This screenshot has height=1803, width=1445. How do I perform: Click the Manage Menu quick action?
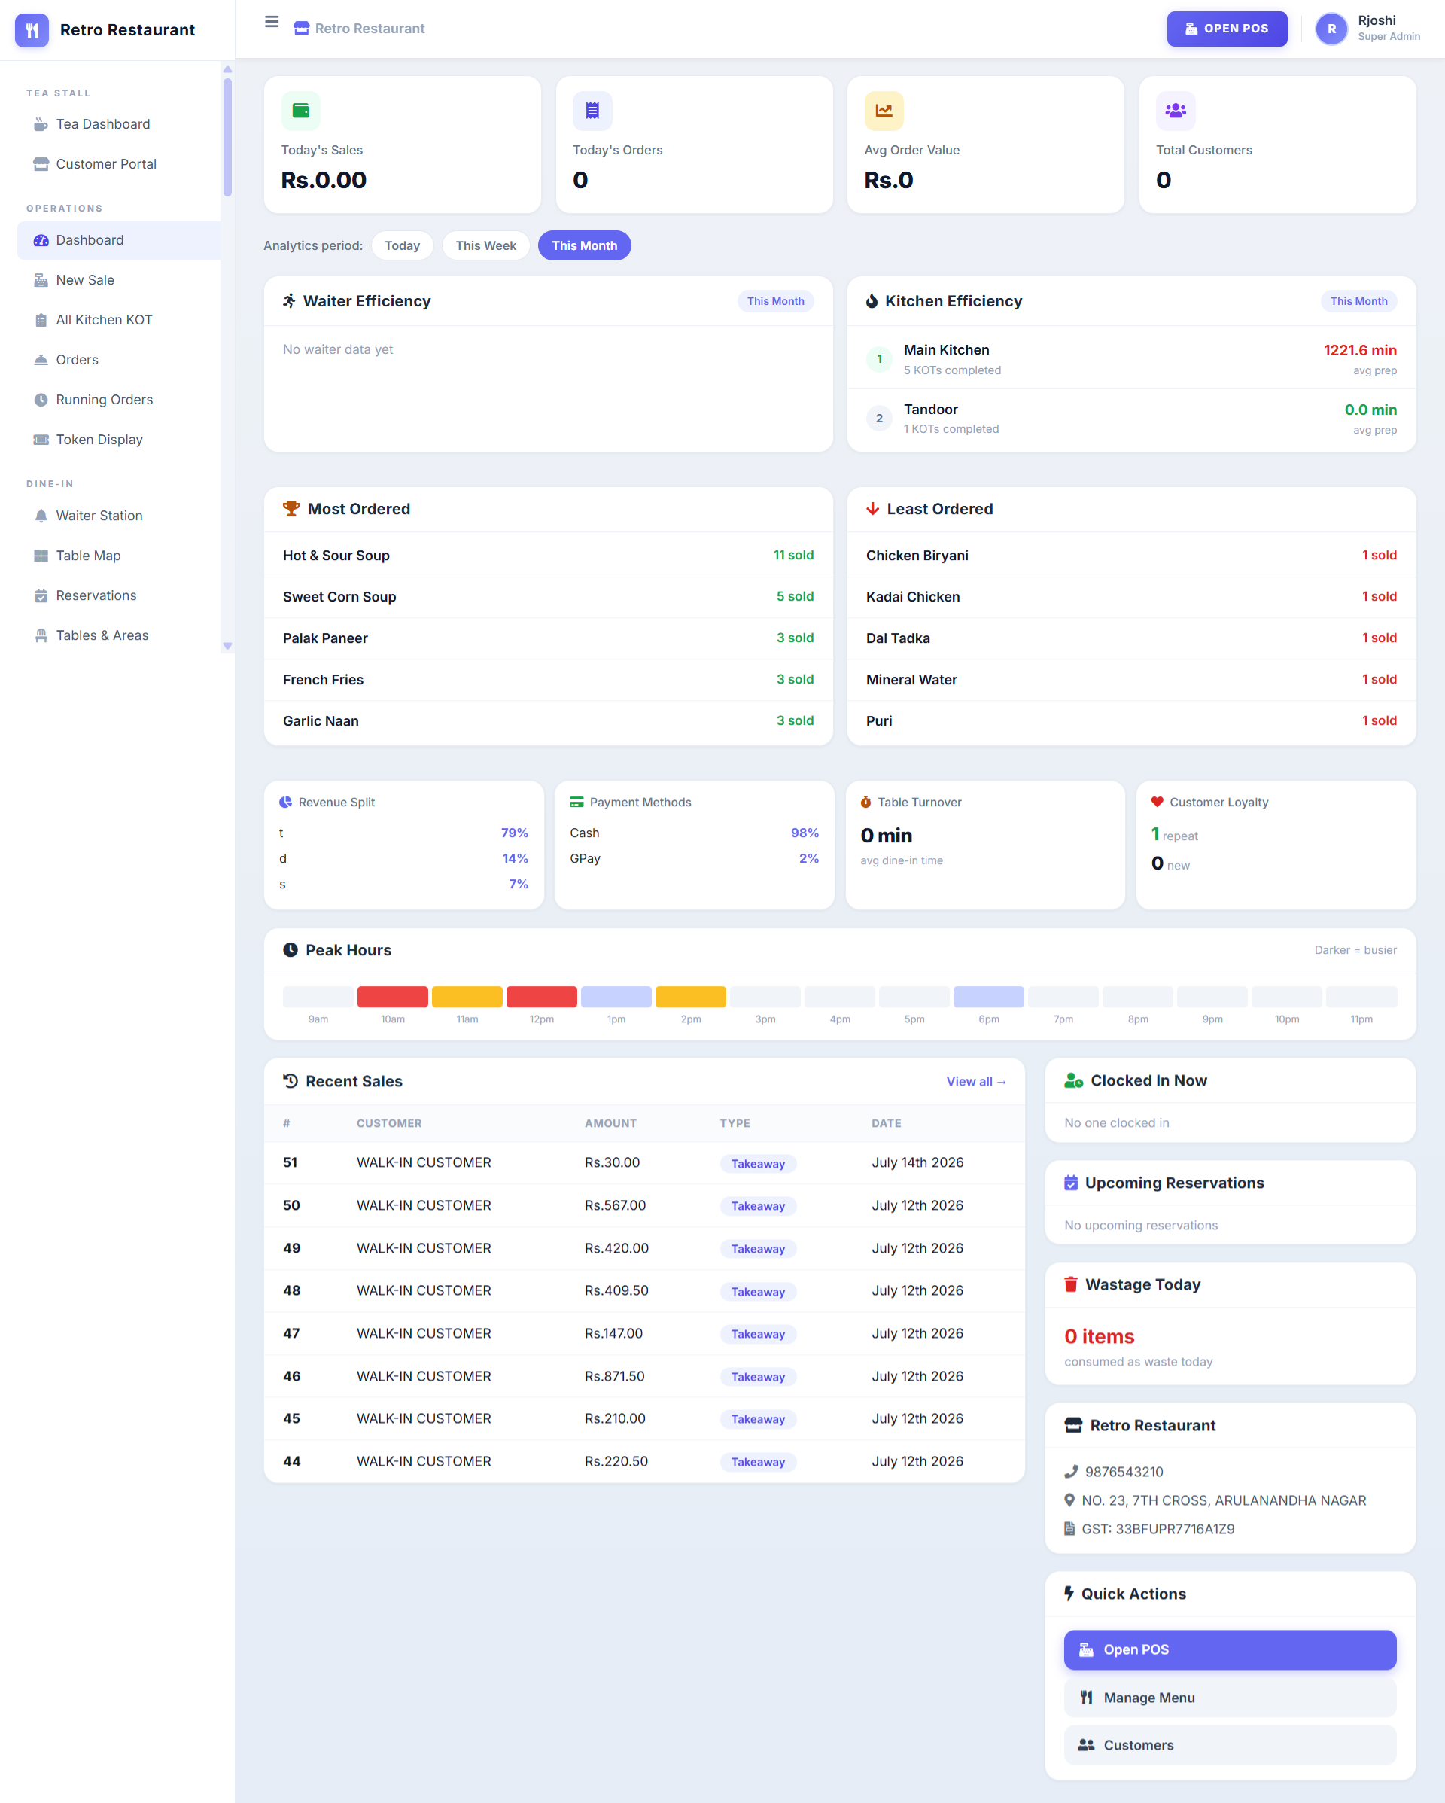click(1229, 1698)
